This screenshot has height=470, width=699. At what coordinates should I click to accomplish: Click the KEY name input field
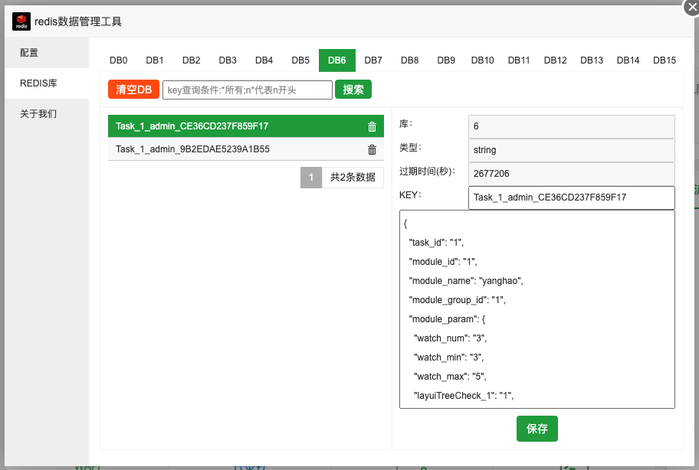click(x=571, y=197)
